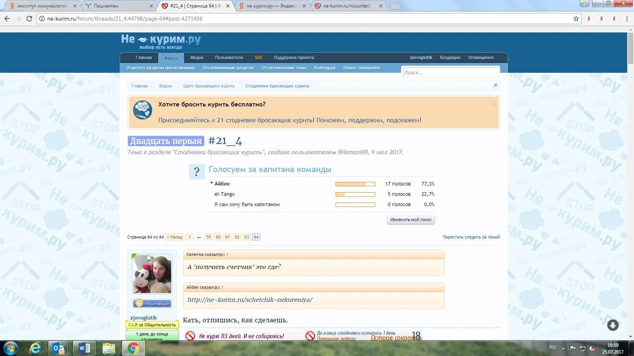634x356 pixels.
Task: Click into the Поиск search field
Action: (450, 73)
